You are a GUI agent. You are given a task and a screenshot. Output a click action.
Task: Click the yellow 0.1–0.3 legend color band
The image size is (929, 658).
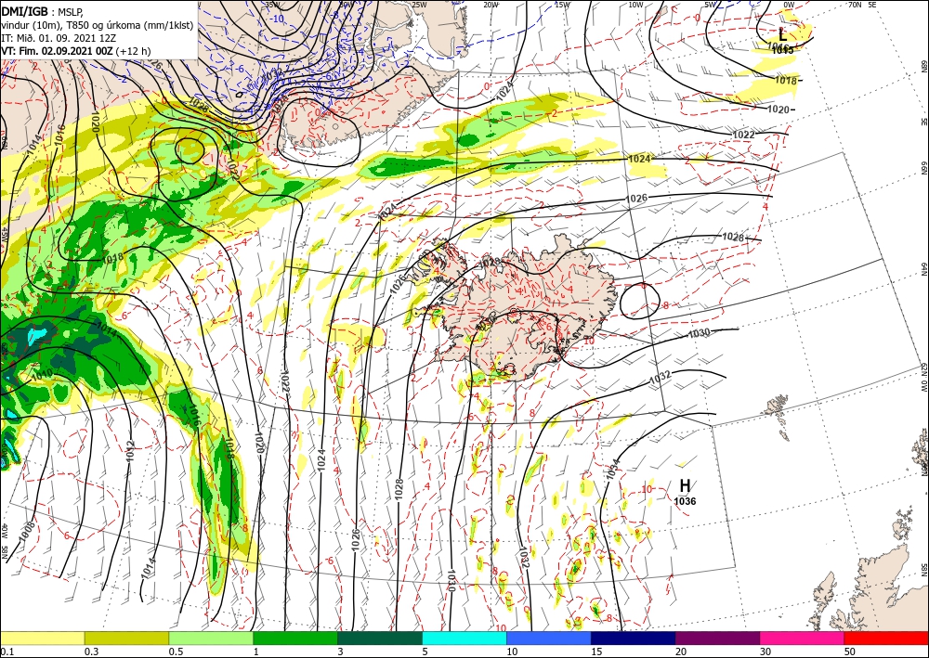coord(42,638)
